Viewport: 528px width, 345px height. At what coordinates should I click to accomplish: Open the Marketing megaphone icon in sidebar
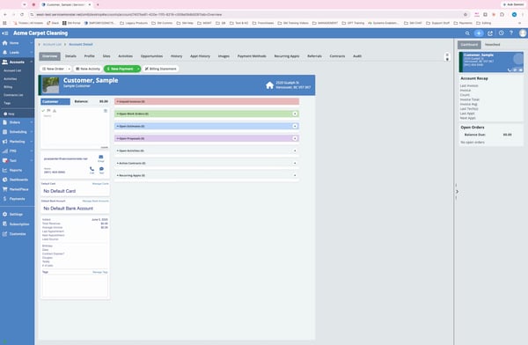[4, 142]
